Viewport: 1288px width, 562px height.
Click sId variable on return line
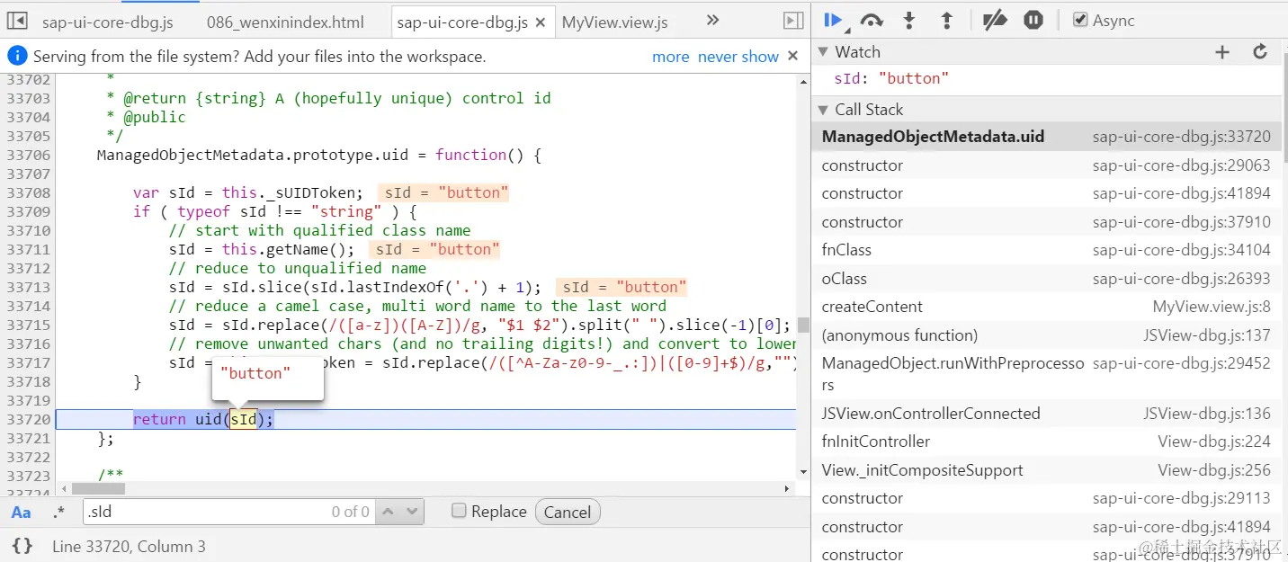click(243, 419)
